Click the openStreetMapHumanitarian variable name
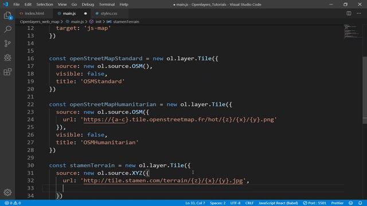 click(113, 104)
